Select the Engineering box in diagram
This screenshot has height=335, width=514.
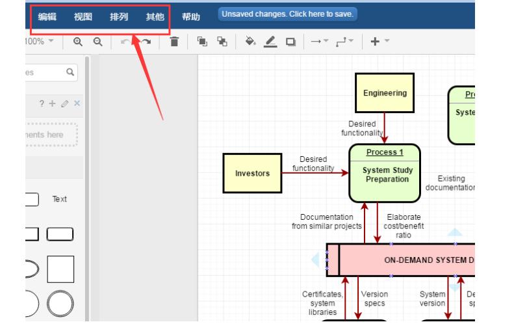click(x=385, y=93)
